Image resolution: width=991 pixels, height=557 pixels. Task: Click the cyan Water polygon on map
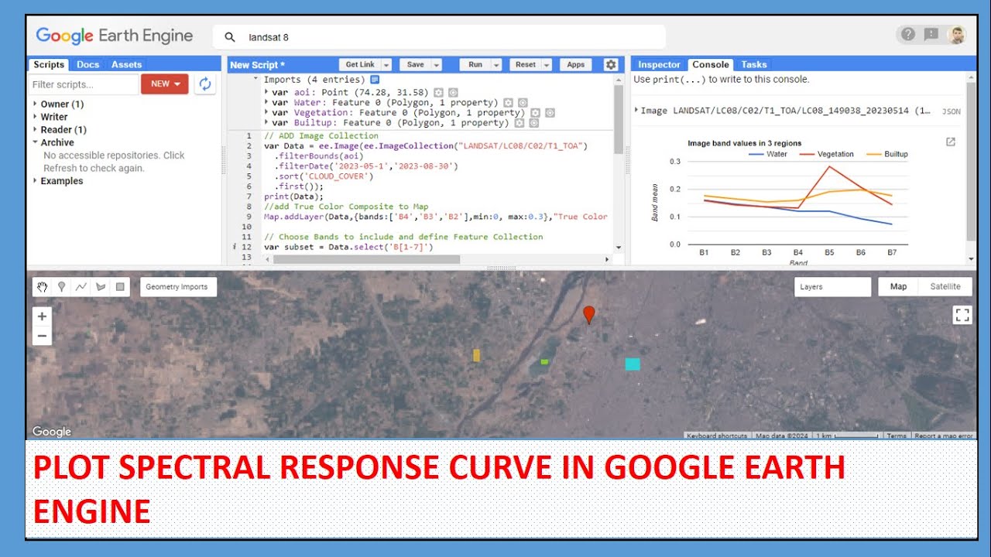point(633,364)
